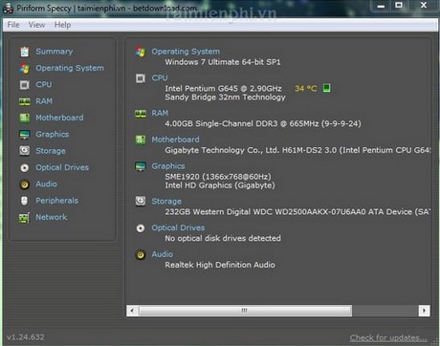The width and height of the screenshot is (440, 346).
Task: Show Motherboard details from the sidebar
Action: [x=59, y=118]
